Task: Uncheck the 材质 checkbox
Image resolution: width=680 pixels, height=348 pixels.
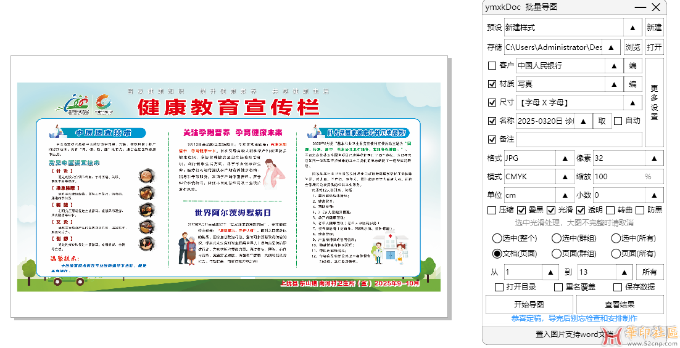Action: click(x=492, y=84)
